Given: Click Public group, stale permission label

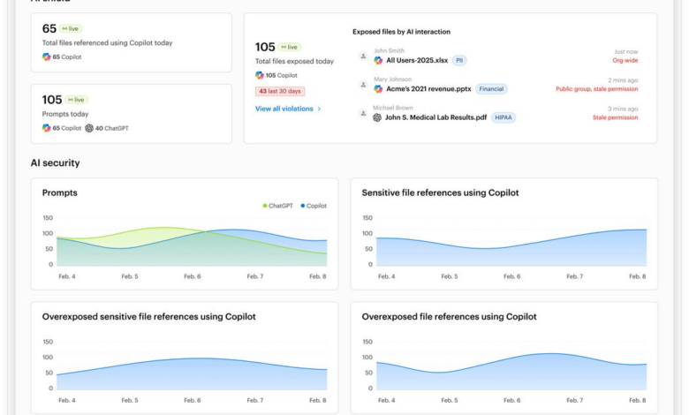Looking at the screenshot, I should click(597, 88).
